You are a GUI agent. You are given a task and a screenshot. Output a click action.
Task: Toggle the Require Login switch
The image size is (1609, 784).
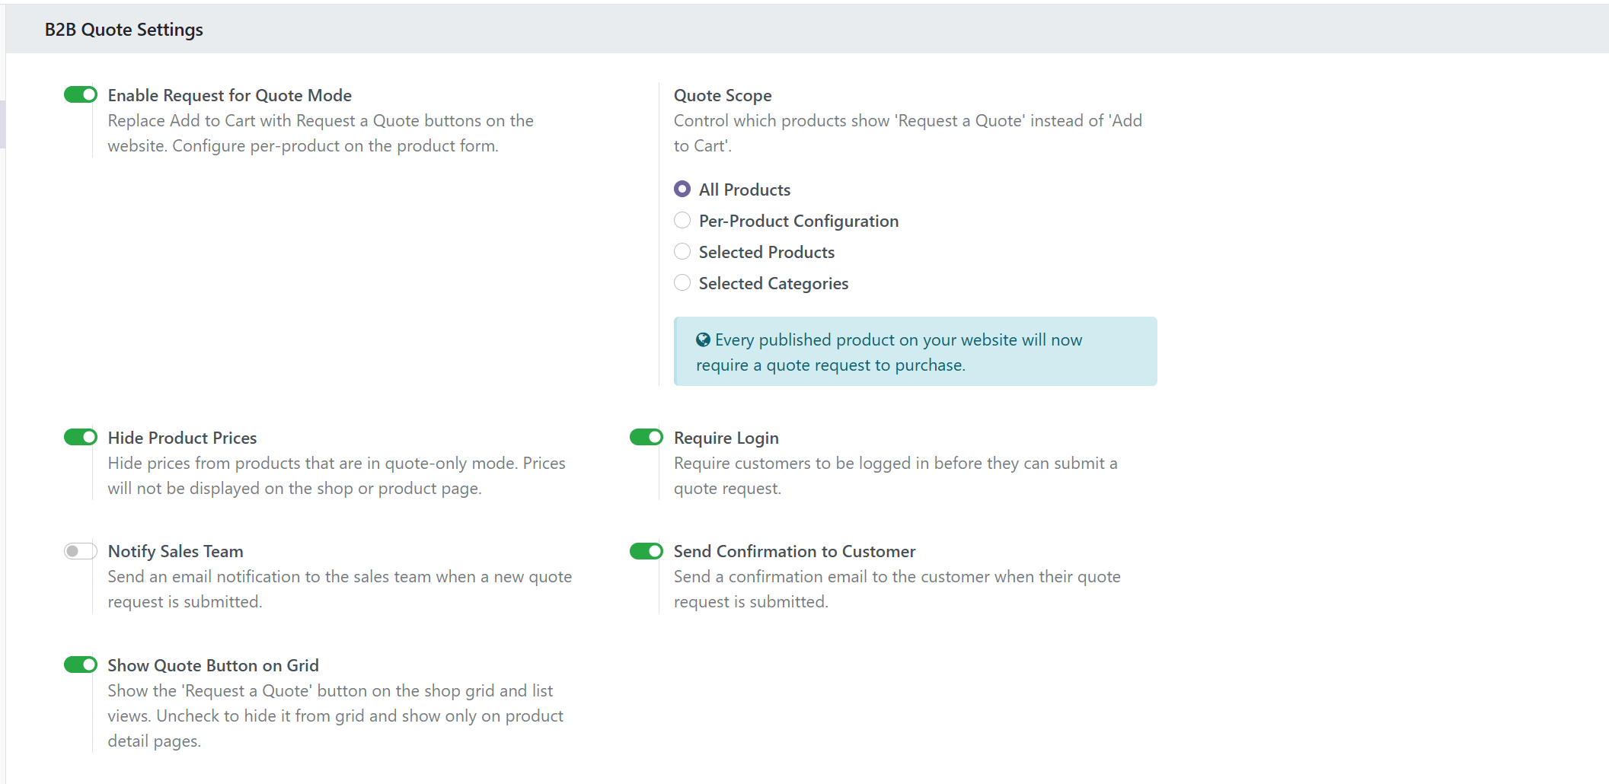[x=646, y=437]
